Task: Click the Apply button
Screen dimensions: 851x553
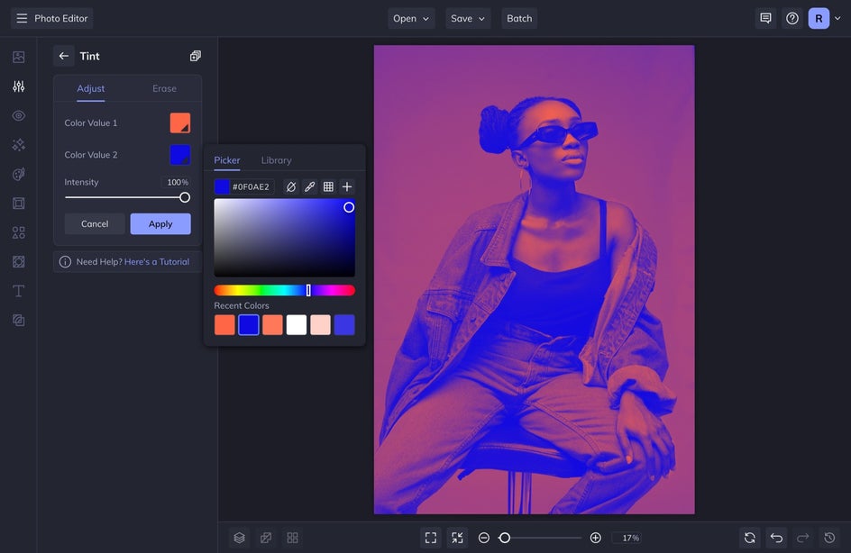Action: (x=160, y=224)
